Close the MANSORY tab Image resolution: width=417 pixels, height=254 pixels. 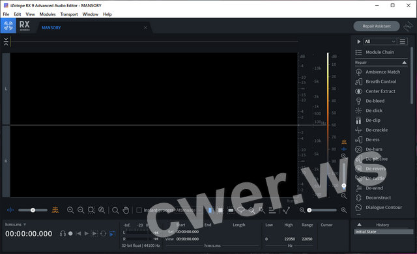[x=145, y=27]
